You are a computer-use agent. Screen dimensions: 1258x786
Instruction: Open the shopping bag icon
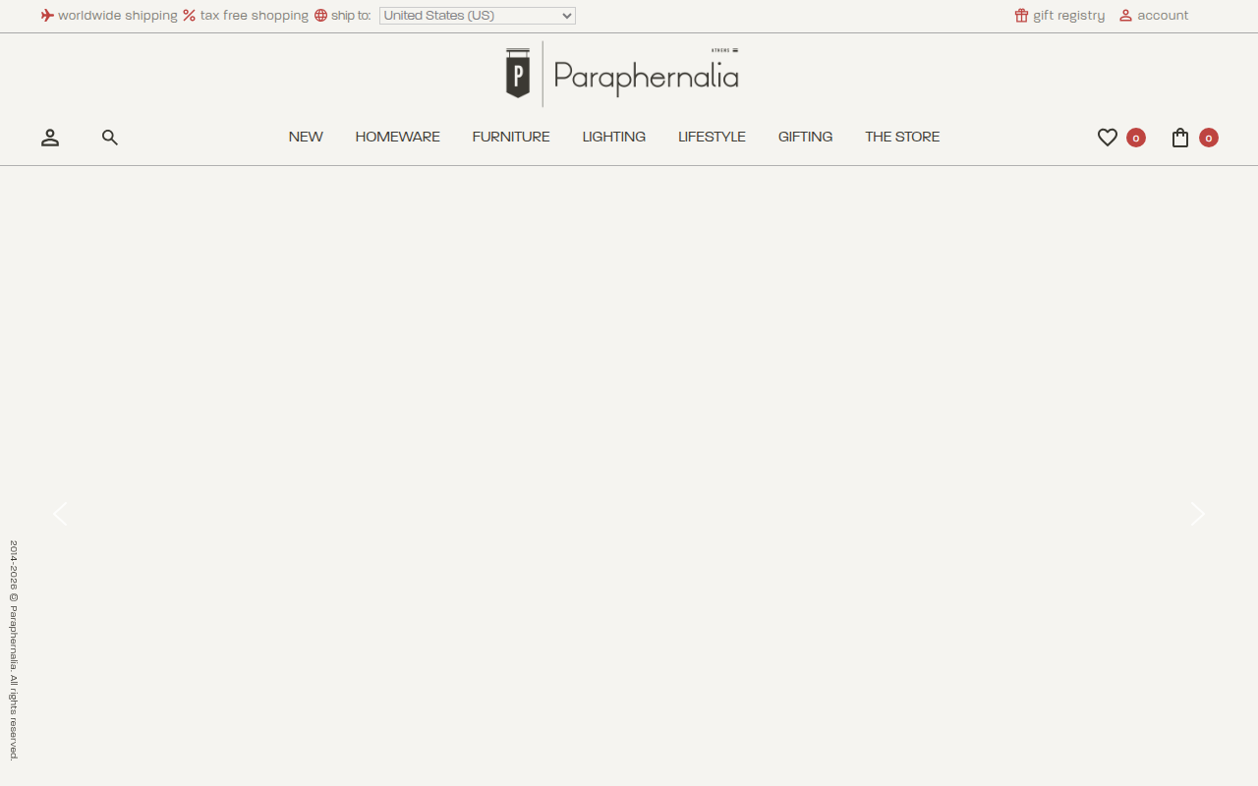[x=1180, y=138]
